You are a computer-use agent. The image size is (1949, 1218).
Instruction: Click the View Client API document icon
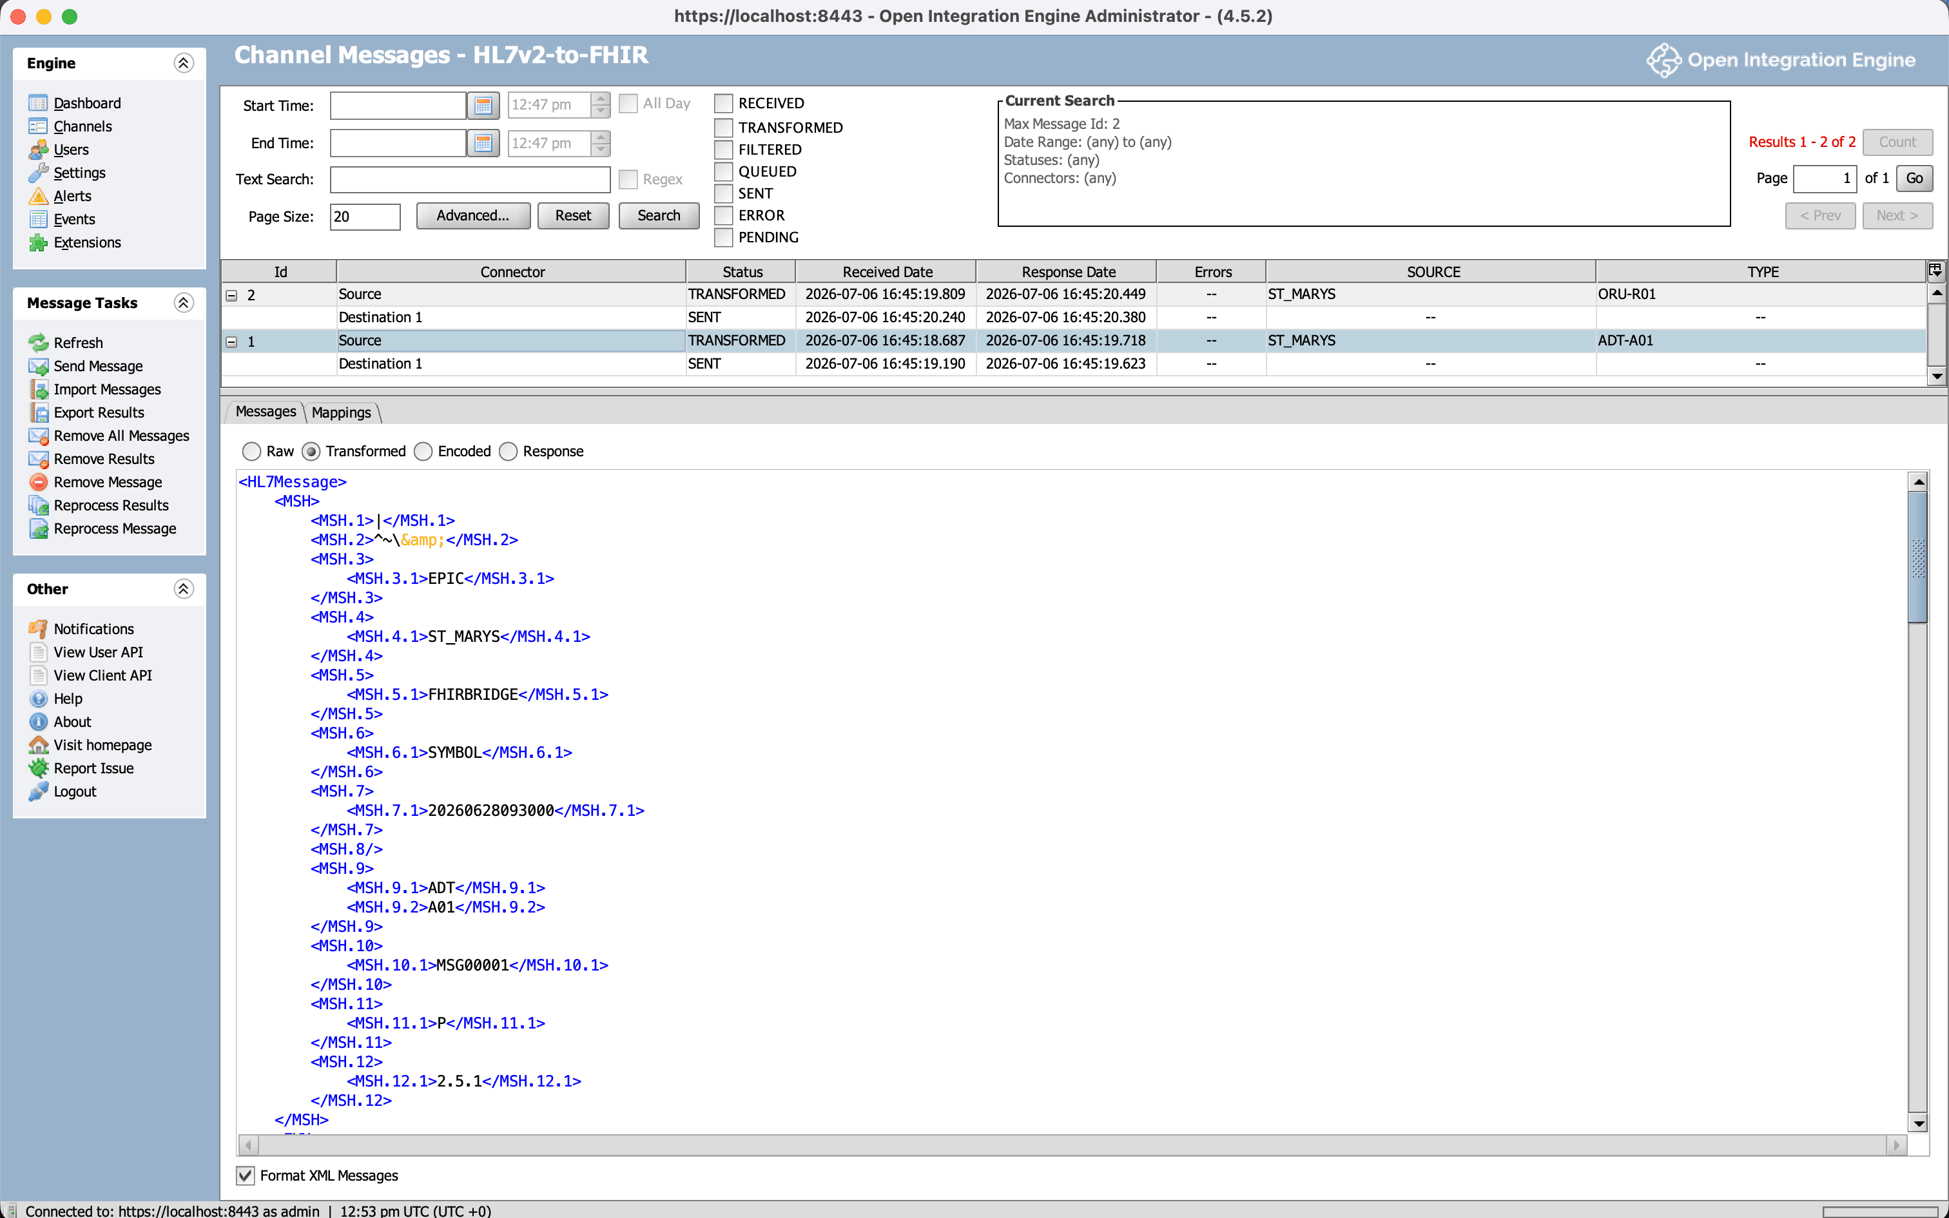[38, 676]
